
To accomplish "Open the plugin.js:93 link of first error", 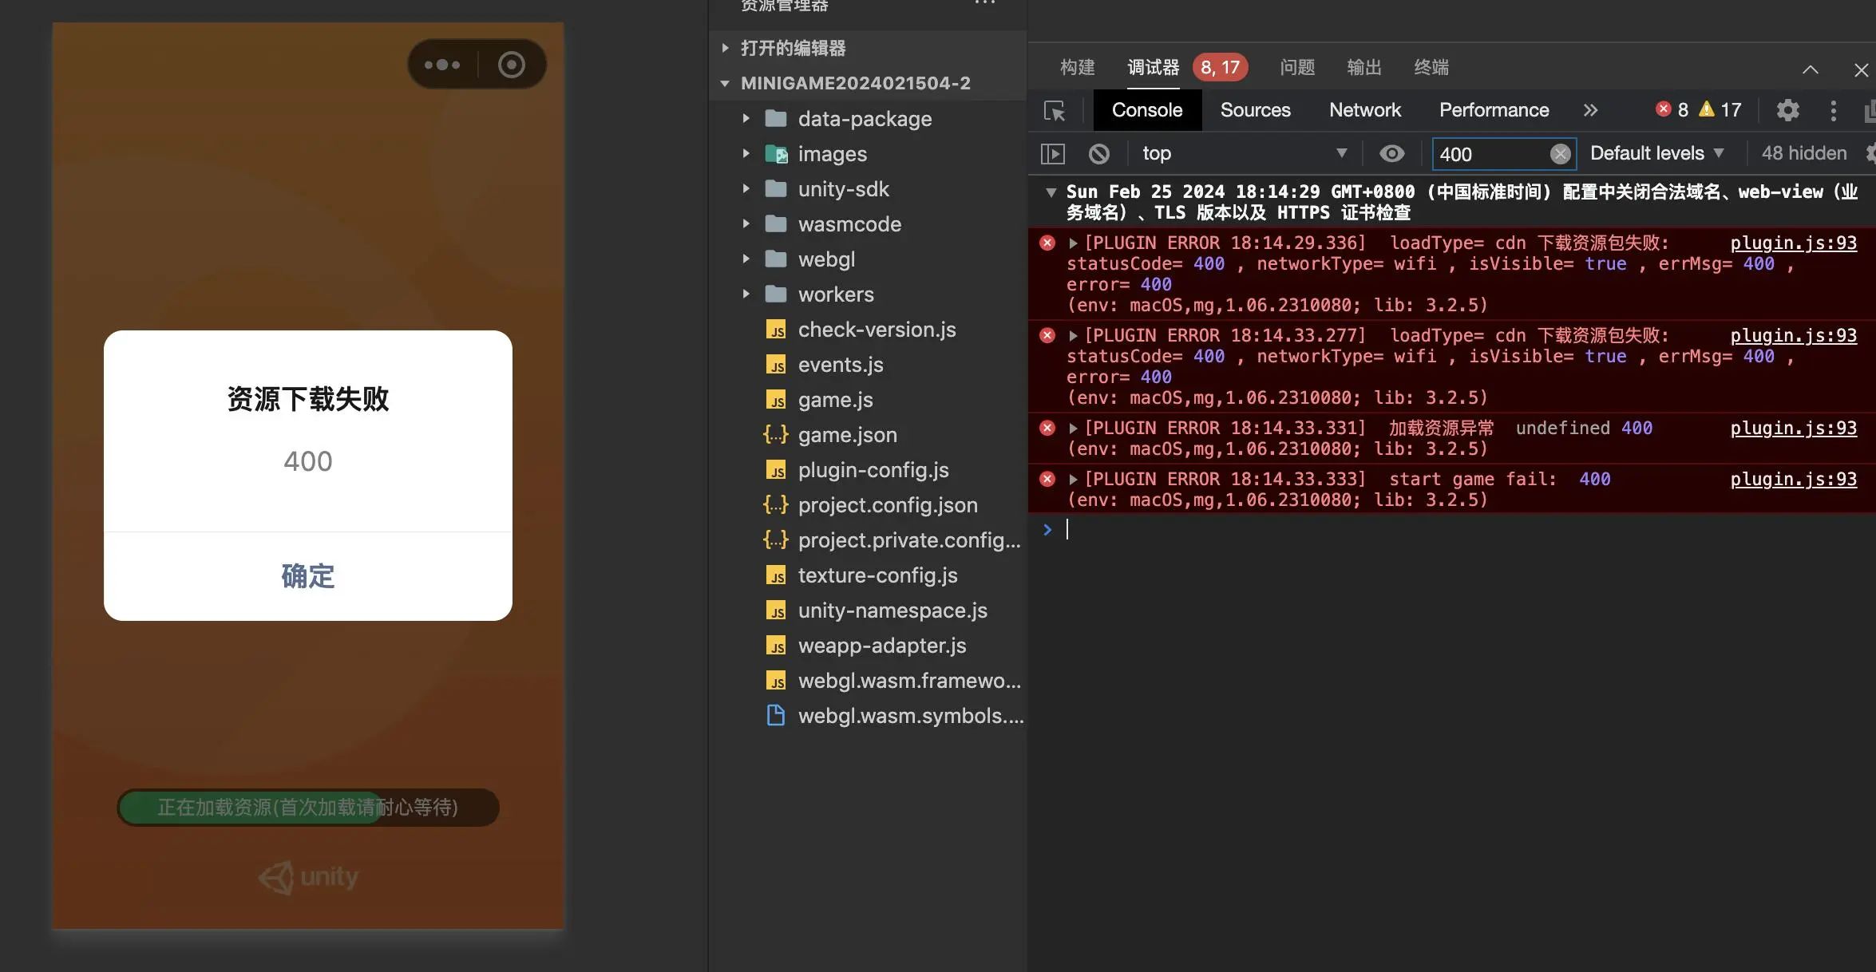I will tap(1793, 243).
